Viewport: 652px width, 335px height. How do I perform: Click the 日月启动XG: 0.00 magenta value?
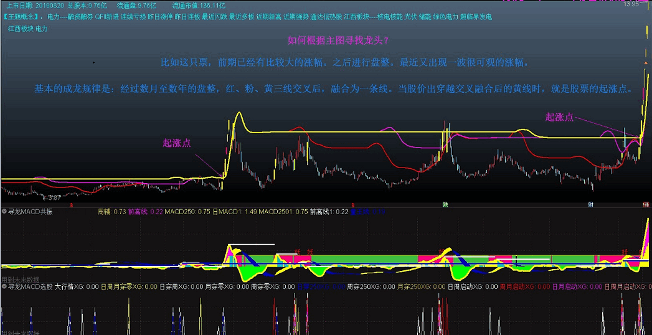[x=577, y=287]
